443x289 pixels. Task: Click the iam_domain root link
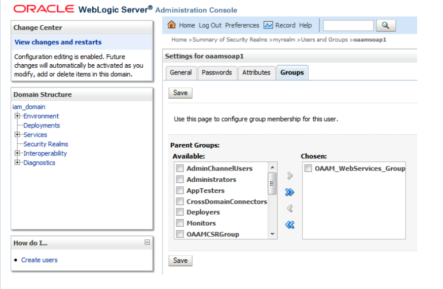29,107
